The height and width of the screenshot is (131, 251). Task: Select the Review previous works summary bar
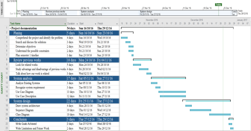(x=142, y=60)
